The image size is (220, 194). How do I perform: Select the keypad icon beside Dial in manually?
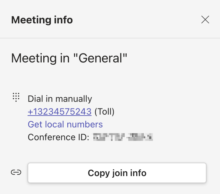[16, 97]
